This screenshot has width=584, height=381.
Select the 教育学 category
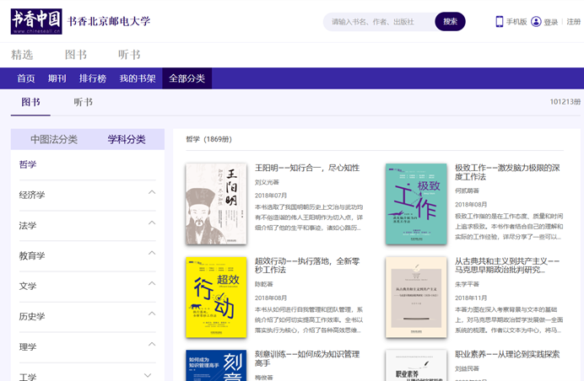tap(32, 256)
